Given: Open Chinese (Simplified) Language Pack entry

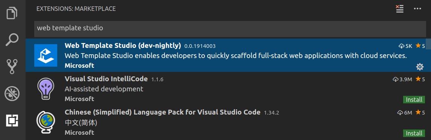Looking at the screenshot, I should tap(225, 122).
